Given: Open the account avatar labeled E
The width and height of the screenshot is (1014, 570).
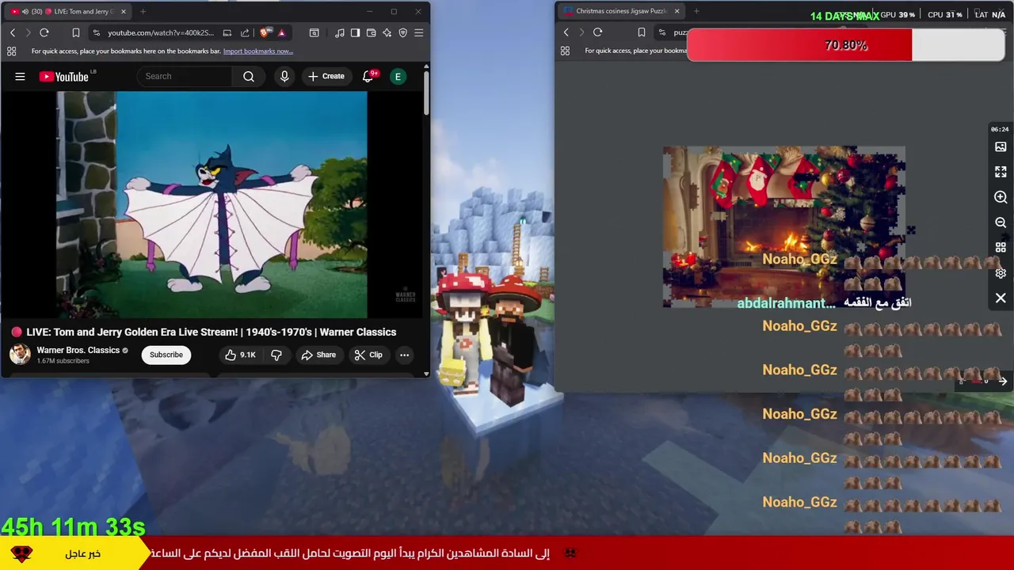Looking at the screenshot, I should click(398, 76).
